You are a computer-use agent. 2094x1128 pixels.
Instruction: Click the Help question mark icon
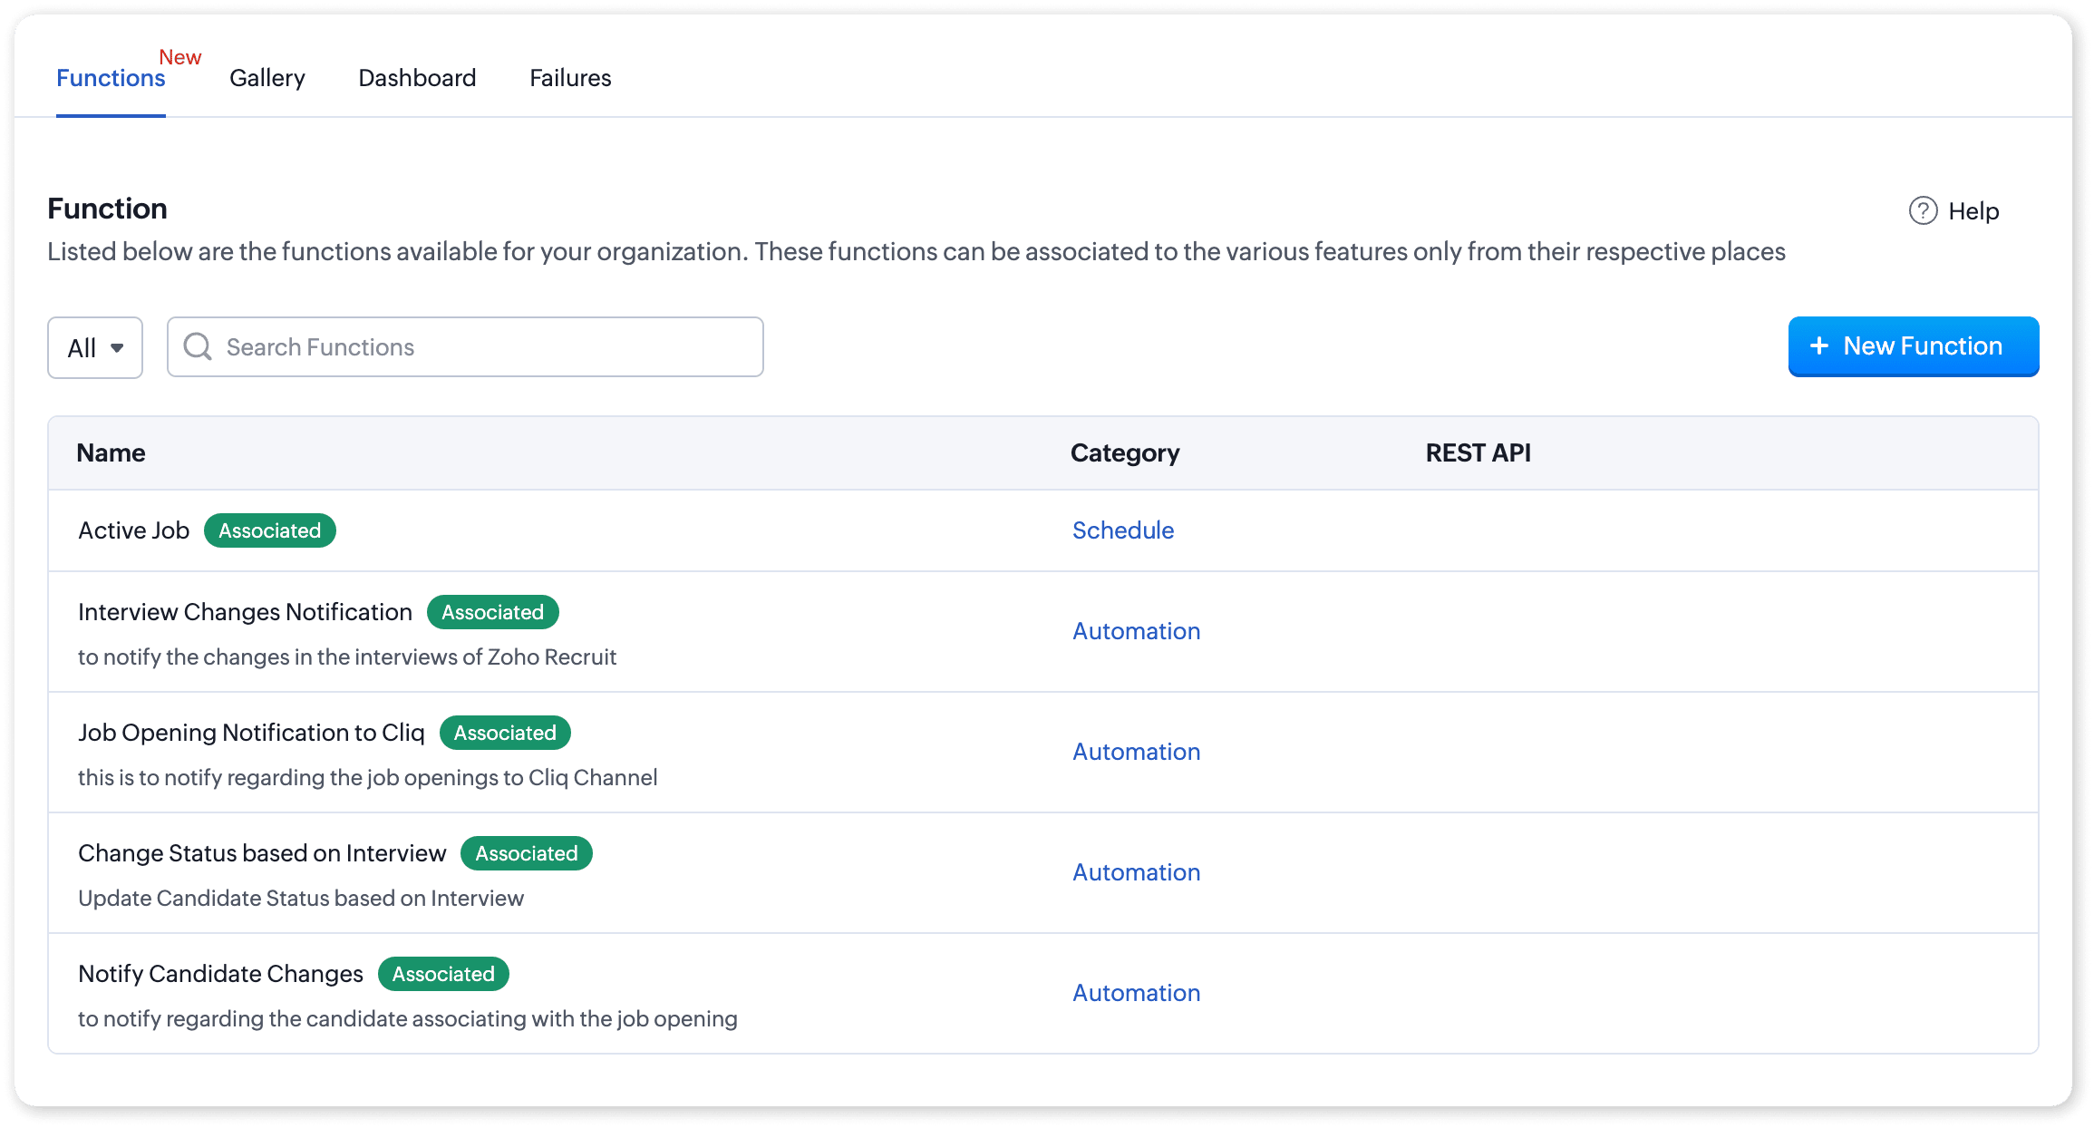pyautogui.click(x=1923, y=210)
